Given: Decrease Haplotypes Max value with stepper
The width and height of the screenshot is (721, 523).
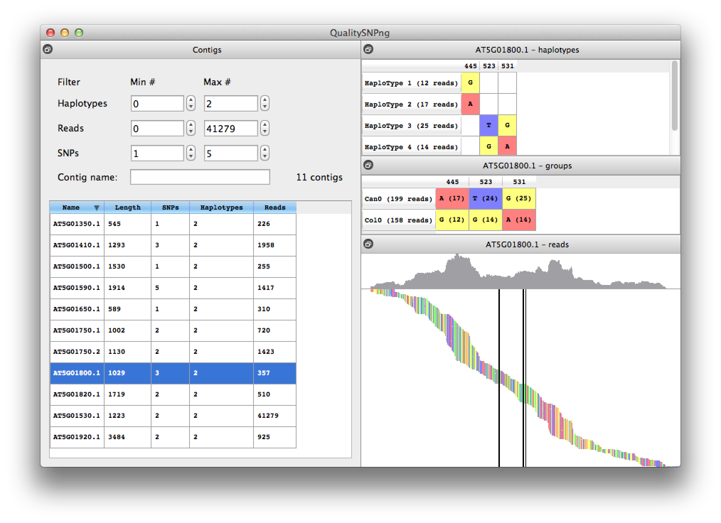Looking at the screenshot, I should (x=265, y=107).
